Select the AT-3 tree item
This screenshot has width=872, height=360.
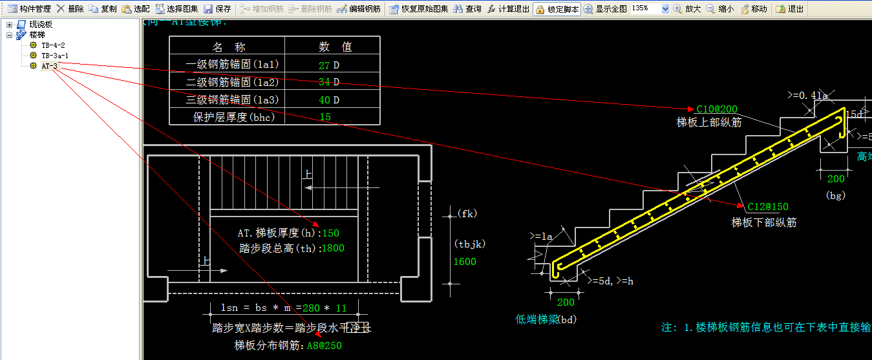click(x=50, y=66)
